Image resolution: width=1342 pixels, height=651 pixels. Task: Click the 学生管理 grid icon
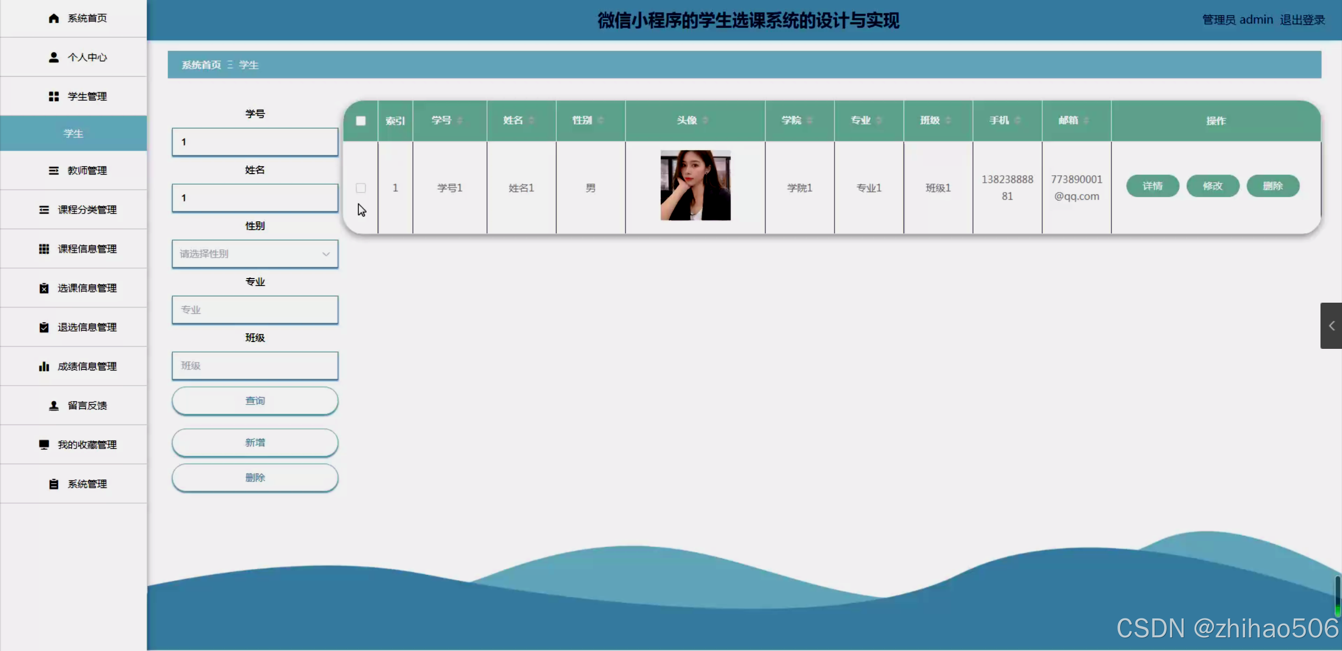tap(53, 96)
